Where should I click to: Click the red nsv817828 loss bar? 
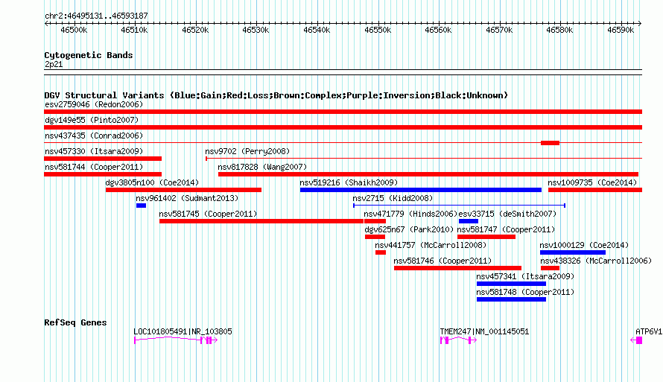point(428,174)
